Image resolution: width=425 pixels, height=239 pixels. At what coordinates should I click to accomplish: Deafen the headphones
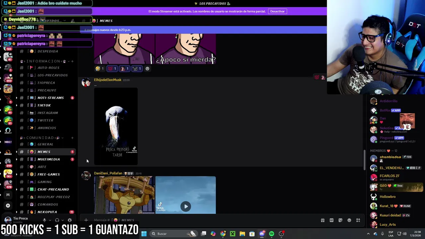(57, 220)
